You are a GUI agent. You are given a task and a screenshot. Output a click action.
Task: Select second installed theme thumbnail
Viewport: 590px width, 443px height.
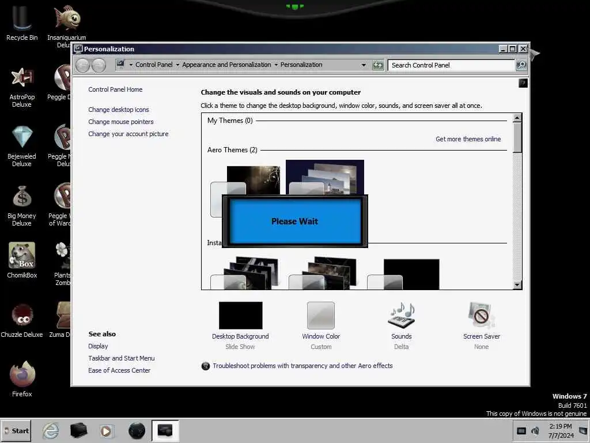323,273
